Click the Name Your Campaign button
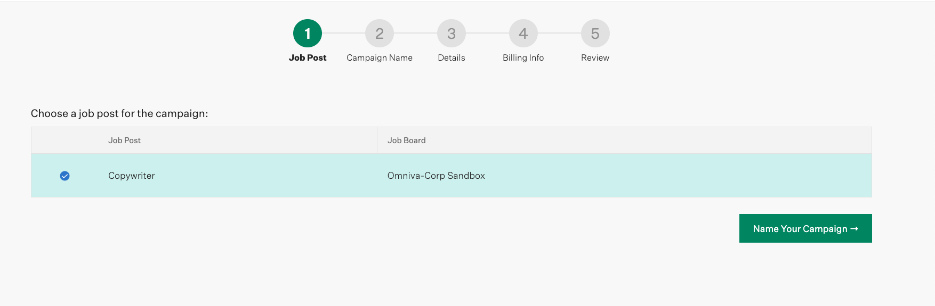This screenshot has height=306, width=935. pyautogui.click(x=805, y=228)
